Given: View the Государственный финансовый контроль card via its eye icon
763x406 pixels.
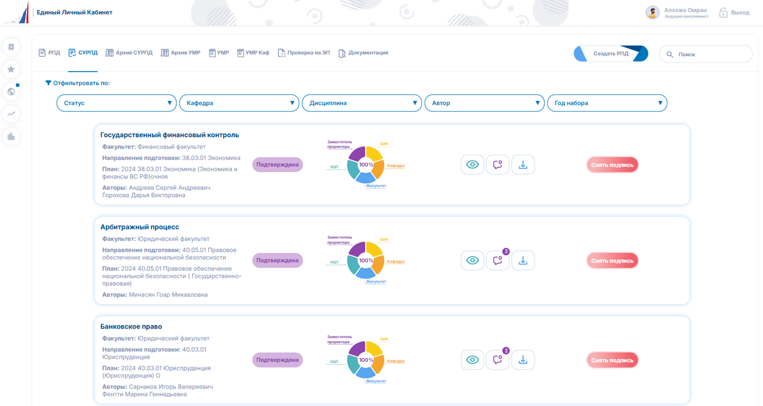Looking at the screenshot, I should pos(472,165).
